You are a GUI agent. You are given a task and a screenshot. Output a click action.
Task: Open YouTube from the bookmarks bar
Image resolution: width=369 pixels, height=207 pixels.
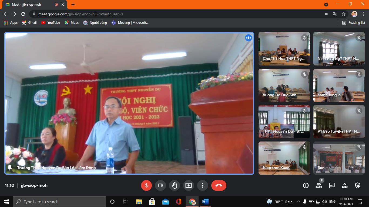(x=51, y=23)
